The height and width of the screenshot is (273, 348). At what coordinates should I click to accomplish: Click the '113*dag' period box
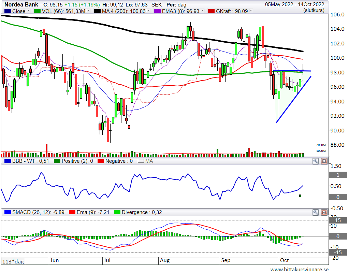pos(13,261)
